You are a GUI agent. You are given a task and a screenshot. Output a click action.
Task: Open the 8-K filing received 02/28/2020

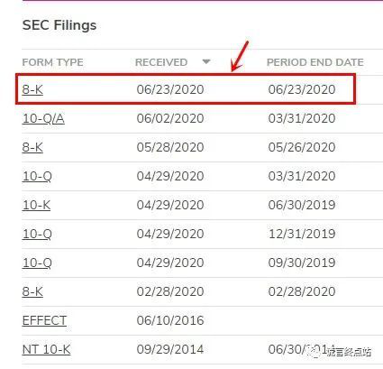(32, 291)
